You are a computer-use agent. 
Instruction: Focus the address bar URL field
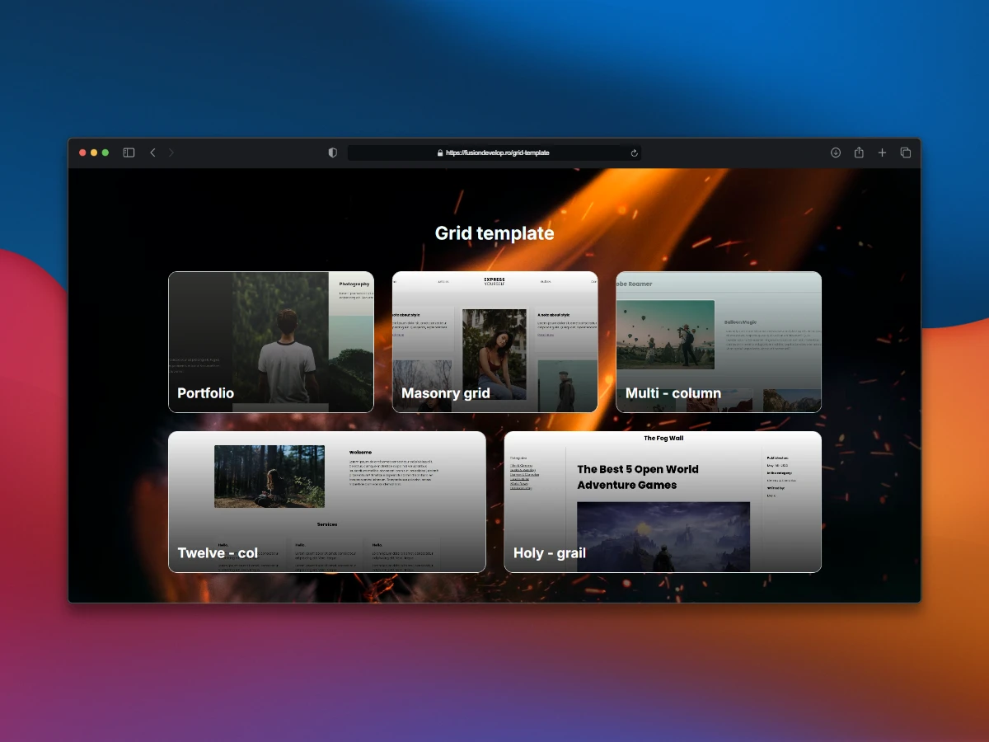click(494, 153)
